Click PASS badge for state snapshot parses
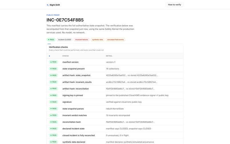 pos(53,109)
